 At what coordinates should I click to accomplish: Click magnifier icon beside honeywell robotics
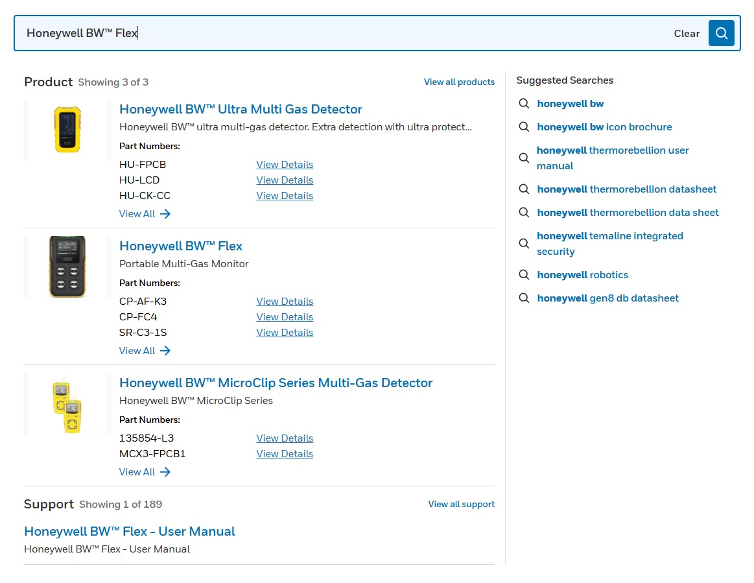click(524, 275)
